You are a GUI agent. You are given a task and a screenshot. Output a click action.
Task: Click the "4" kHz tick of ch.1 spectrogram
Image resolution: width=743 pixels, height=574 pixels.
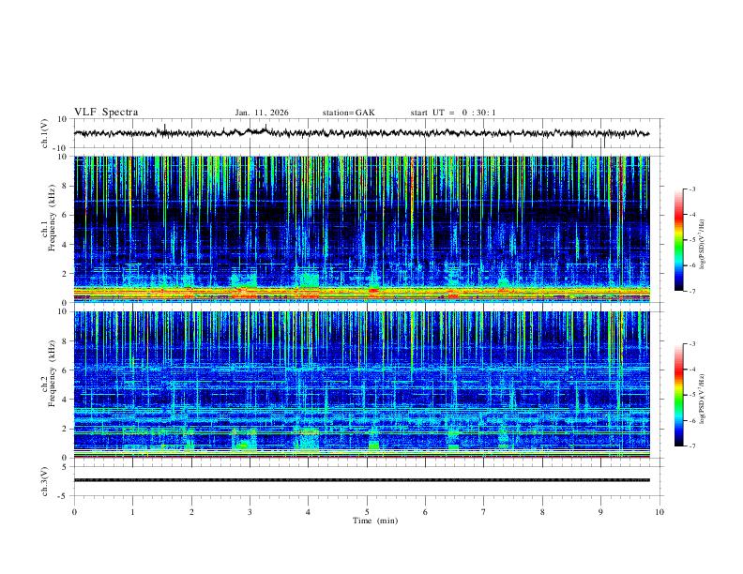click(66, 245)
